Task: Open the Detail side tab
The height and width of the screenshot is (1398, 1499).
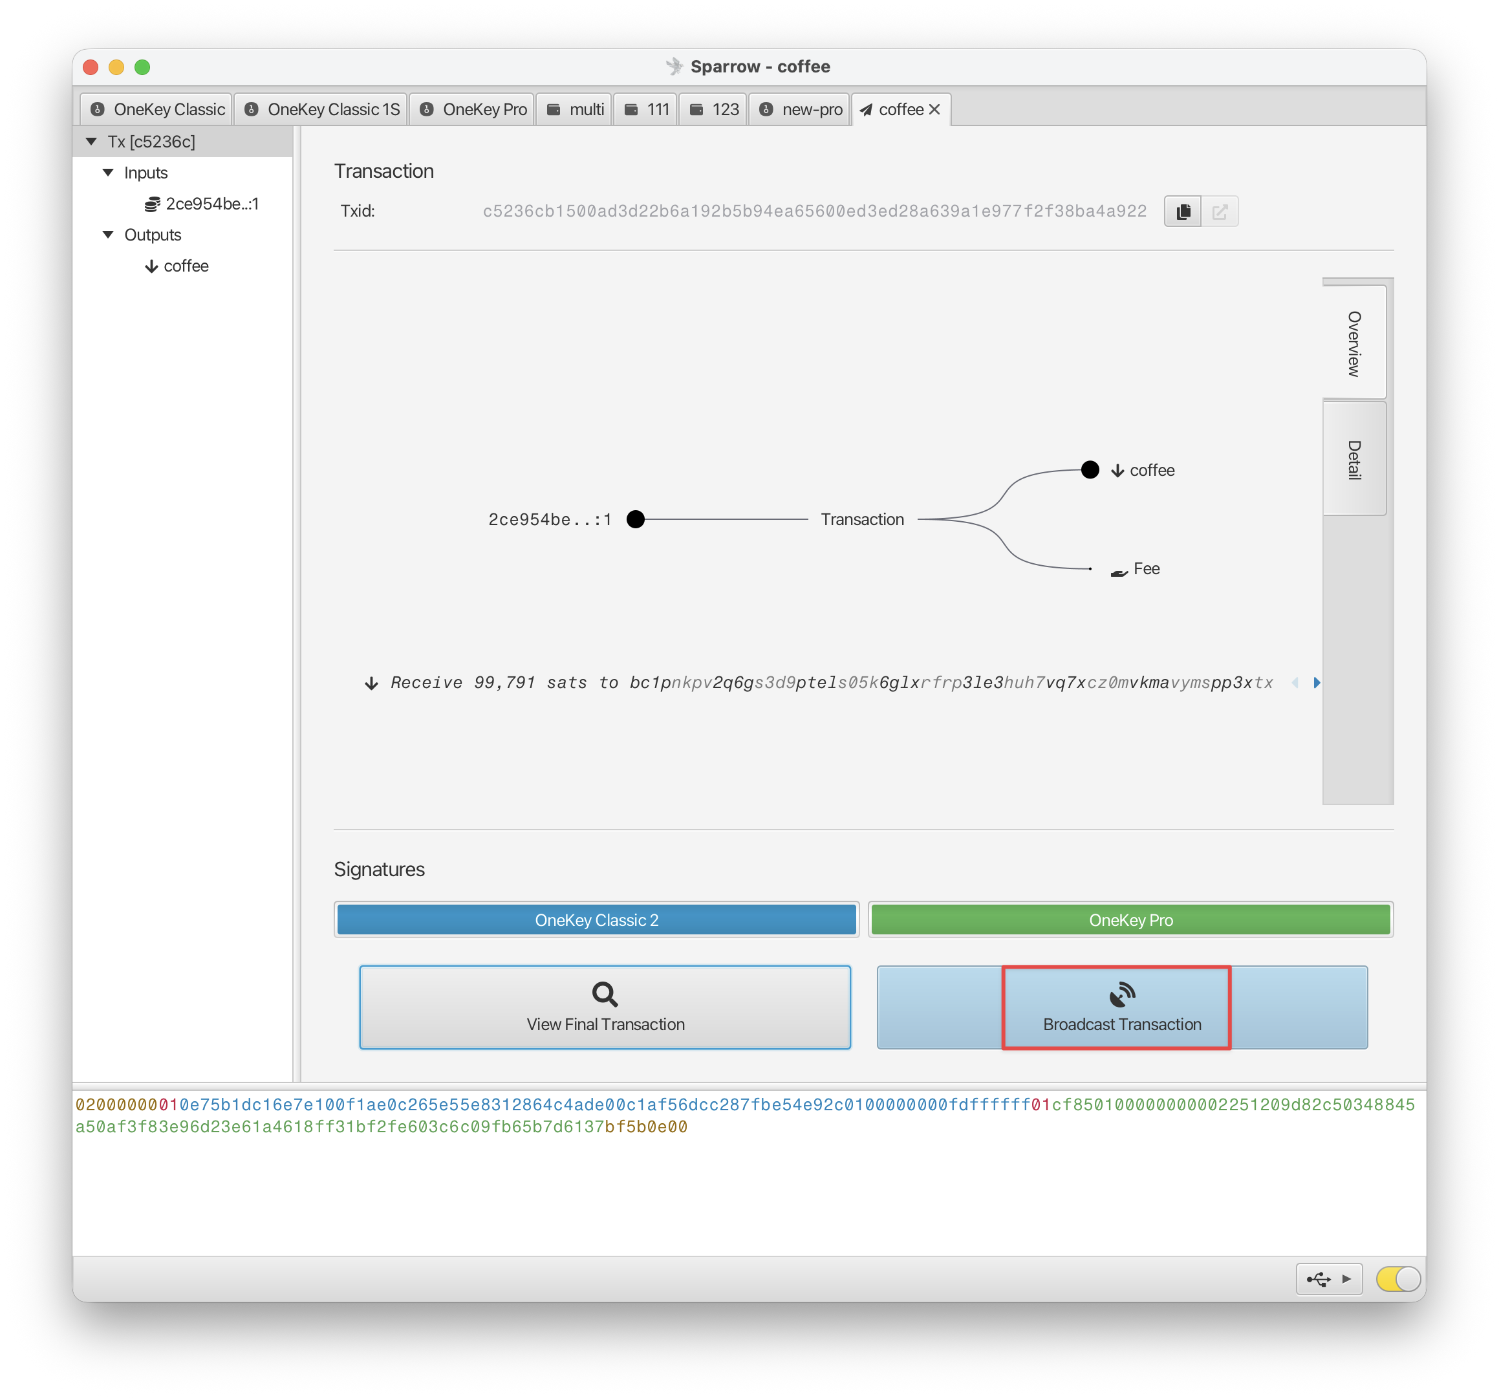Action: pos(1354,459)
